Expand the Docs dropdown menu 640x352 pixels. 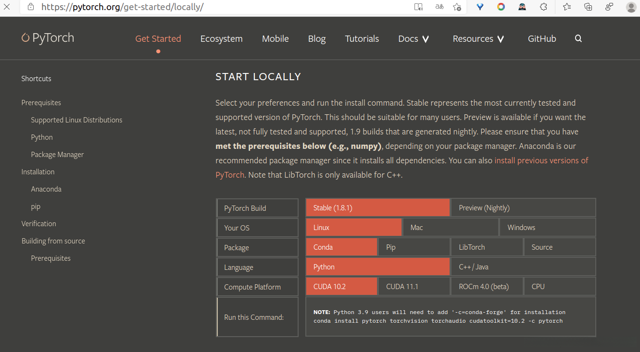[x=414, y=39]
